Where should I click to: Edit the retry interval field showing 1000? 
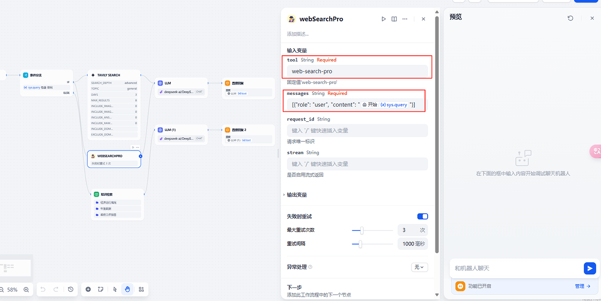pyautogui.click(x=413, y=244)
